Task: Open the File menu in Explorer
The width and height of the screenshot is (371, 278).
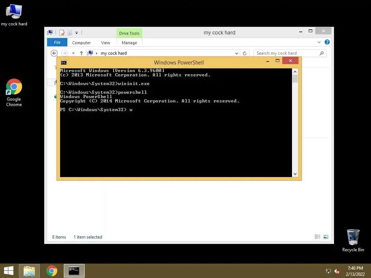Action: tap(57, 42)
